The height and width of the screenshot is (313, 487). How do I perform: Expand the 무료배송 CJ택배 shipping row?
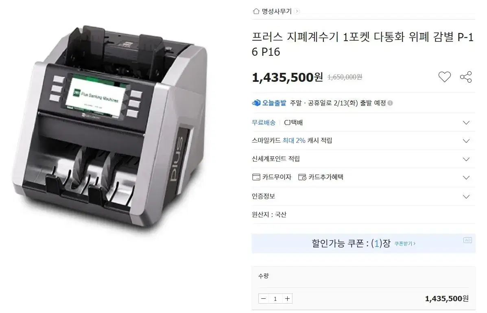pyautogui.click(x=363, y=123)
